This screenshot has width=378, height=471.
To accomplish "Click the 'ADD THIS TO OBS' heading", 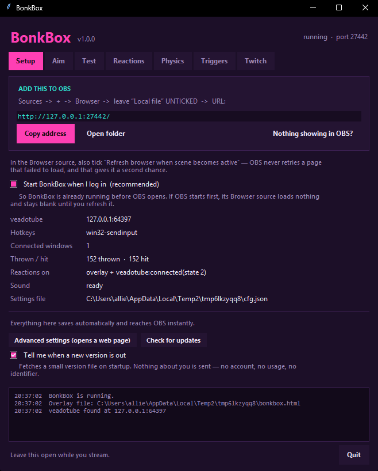I will 45,89.
